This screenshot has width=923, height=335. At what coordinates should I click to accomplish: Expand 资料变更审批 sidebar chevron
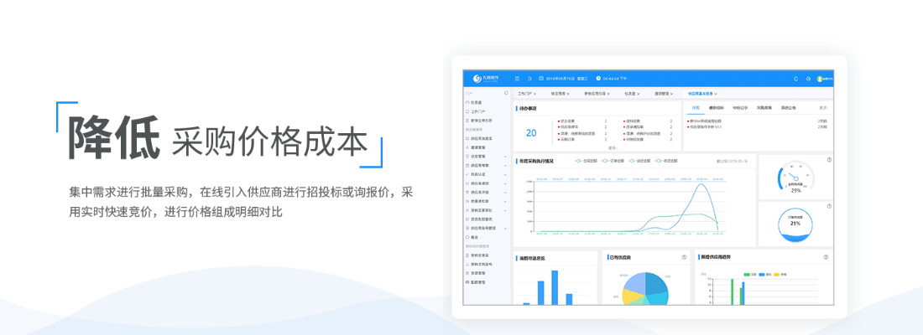(x=505, y=210)
